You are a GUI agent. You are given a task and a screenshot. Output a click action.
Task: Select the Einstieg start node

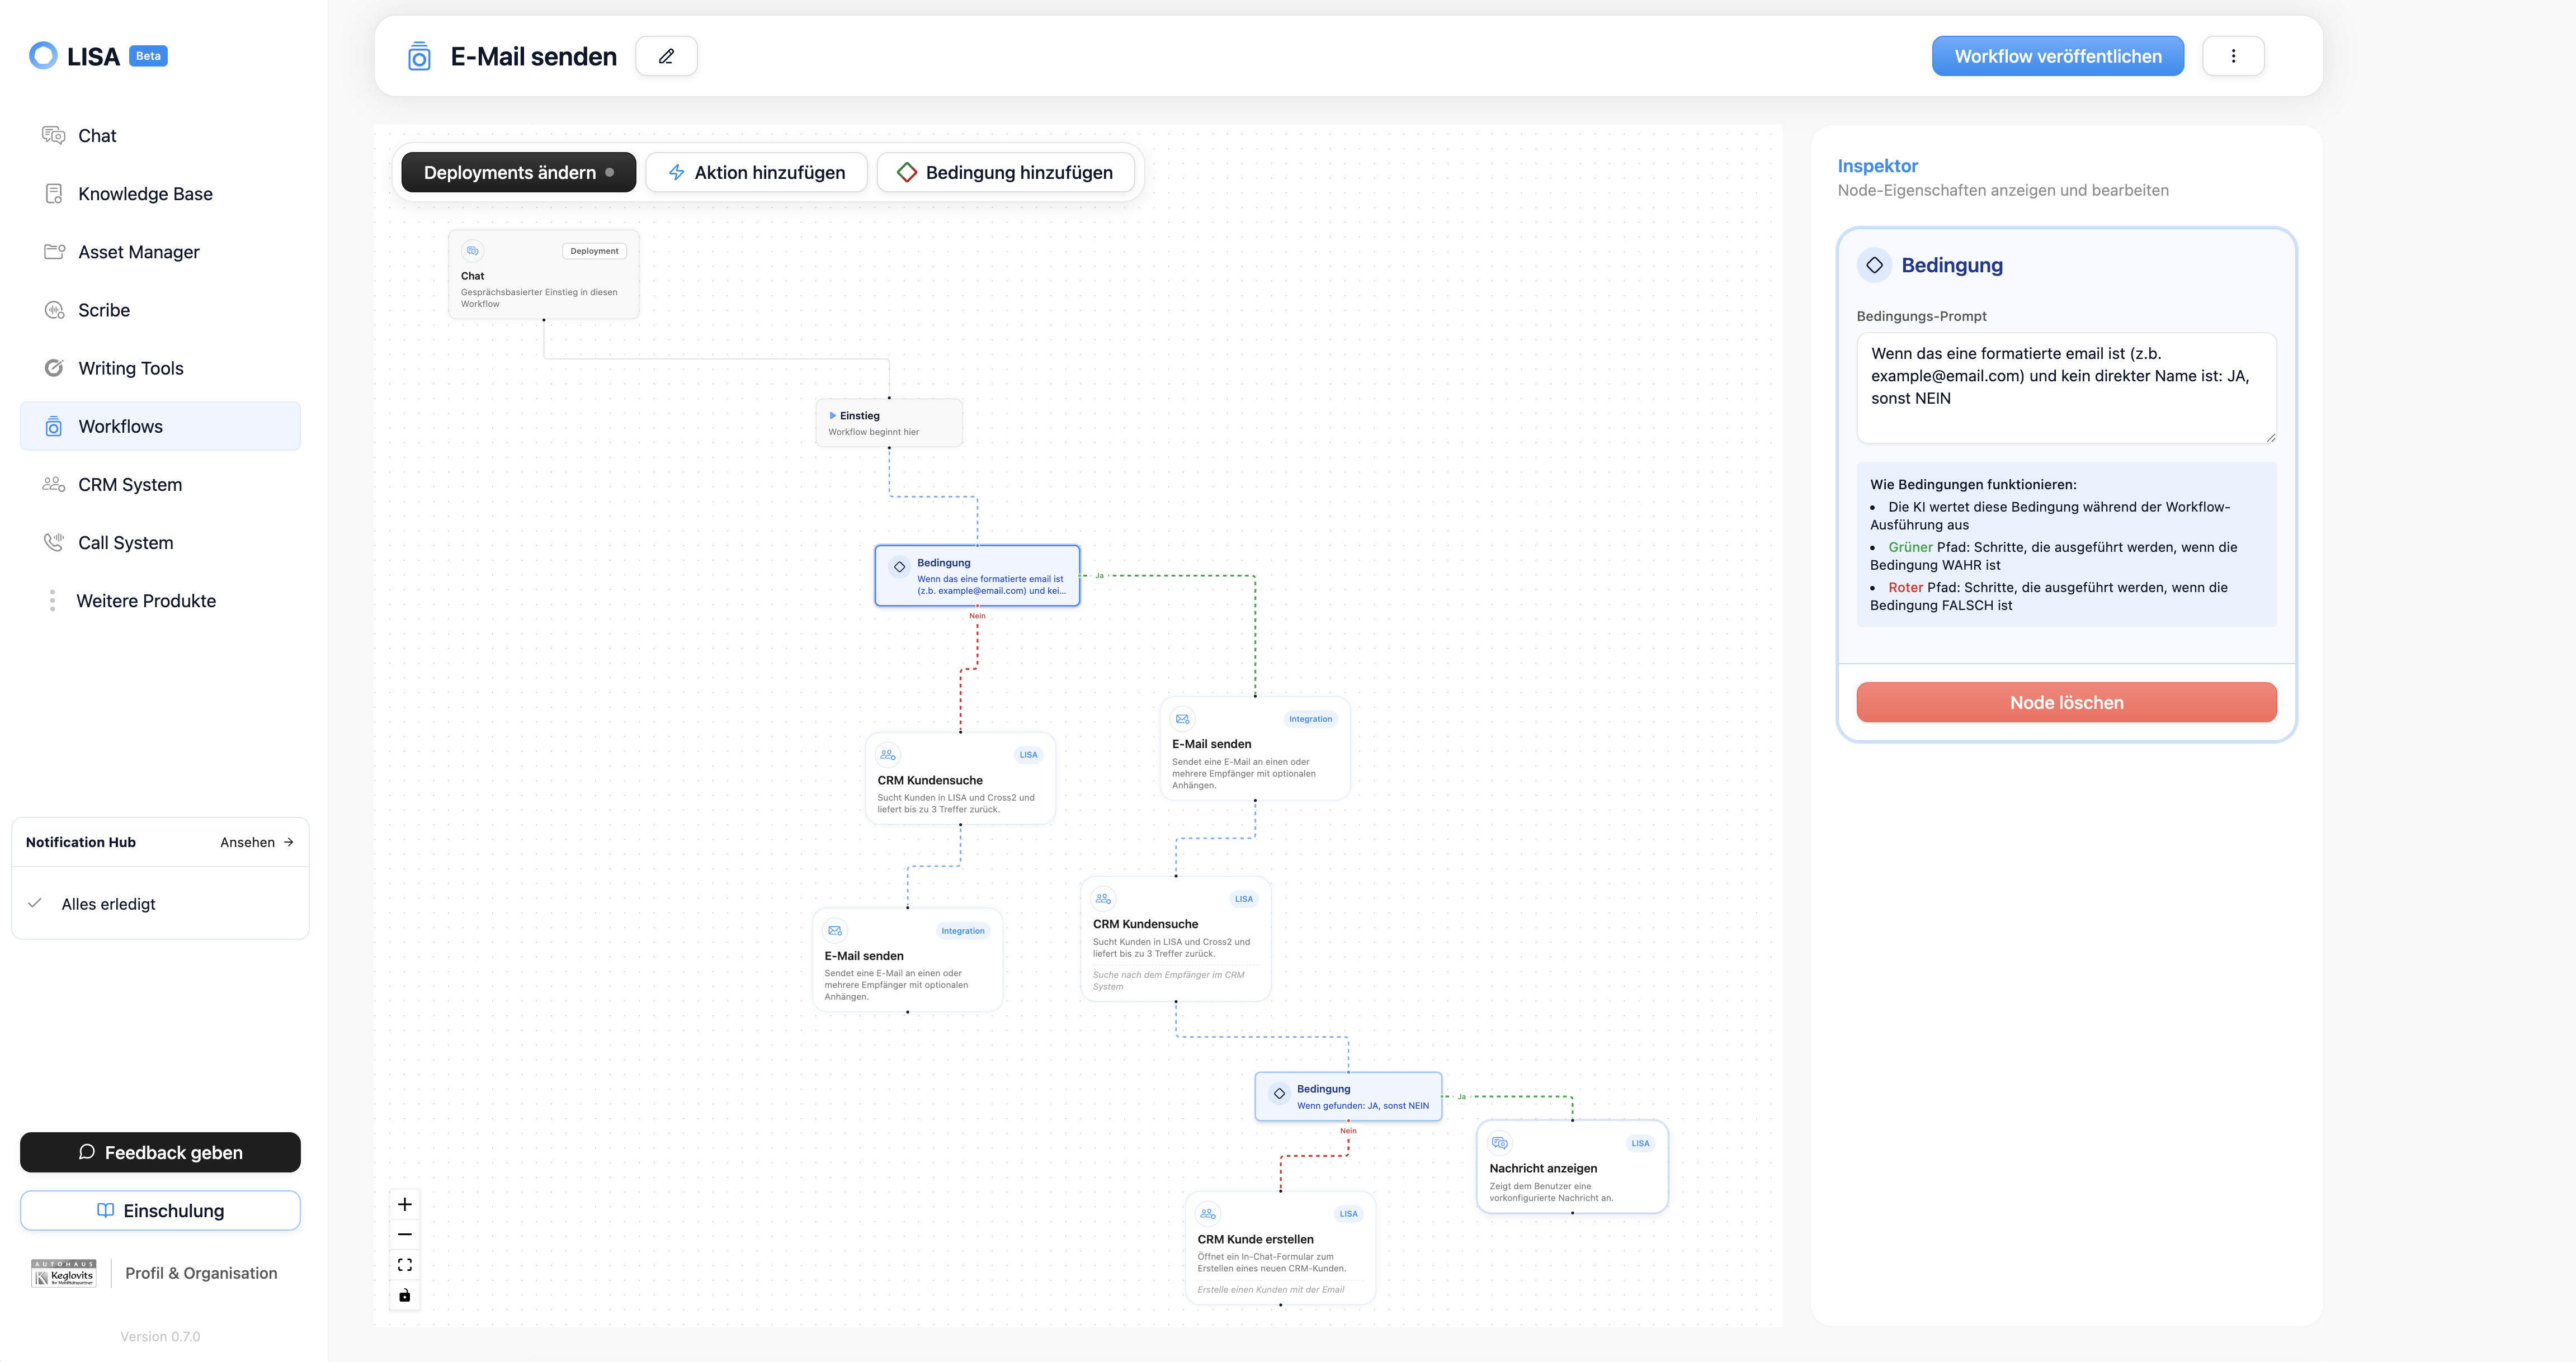click(x=888, y=422)
